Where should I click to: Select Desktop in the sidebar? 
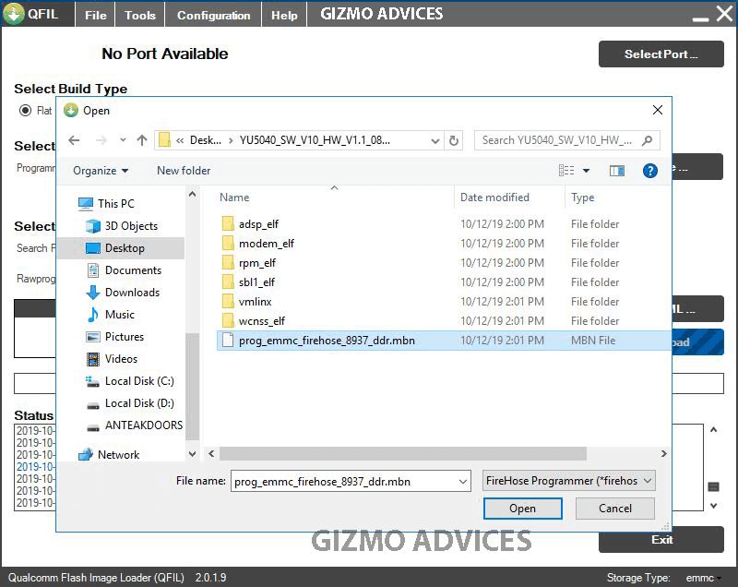[x=125, y=248]
